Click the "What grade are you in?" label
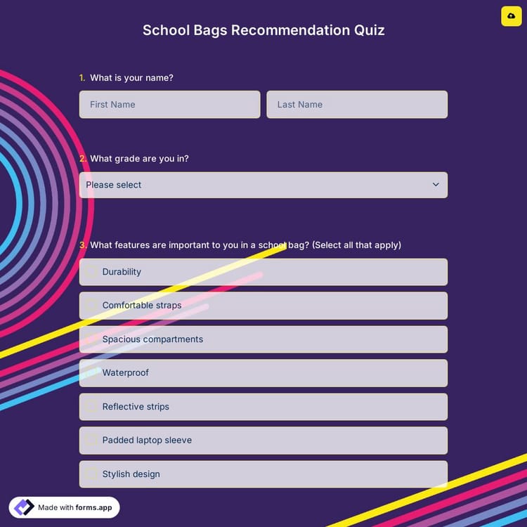 coord(139,159)
